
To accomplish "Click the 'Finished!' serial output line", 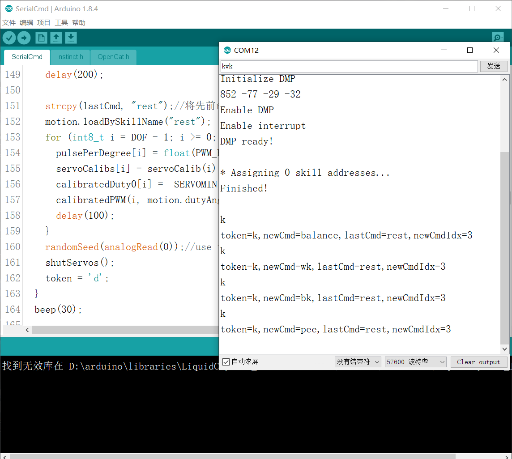I will coord(244,188).
